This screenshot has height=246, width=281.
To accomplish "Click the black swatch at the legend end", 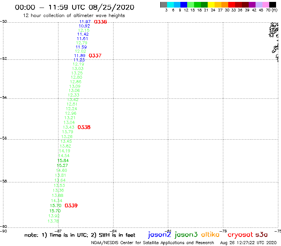I will (x=272, y=5).
